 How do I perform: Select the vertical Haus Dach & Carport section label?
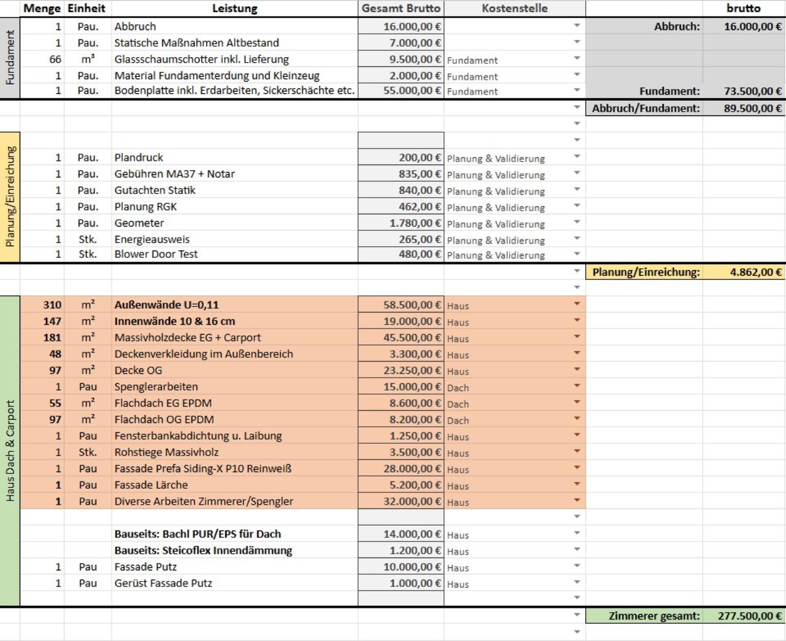(10, 451)
